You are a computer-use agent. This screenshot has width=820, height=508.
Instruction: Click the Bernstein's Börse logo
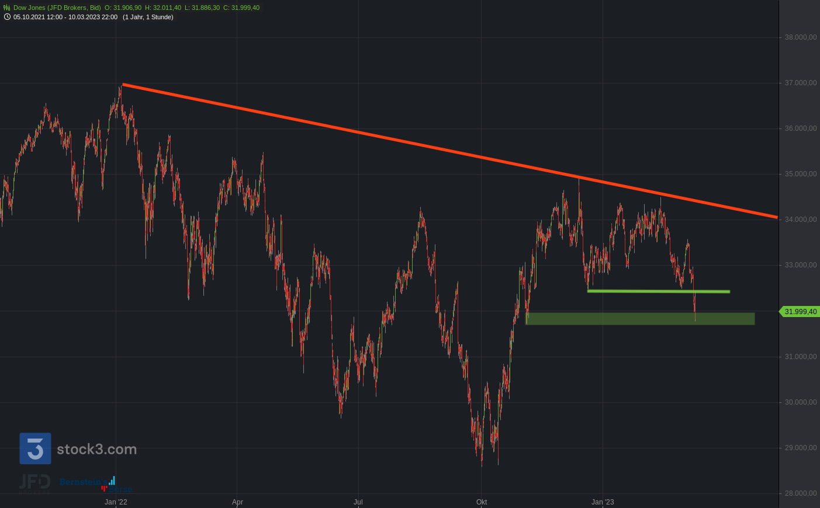pyautogui.click(x=89, y=483)
